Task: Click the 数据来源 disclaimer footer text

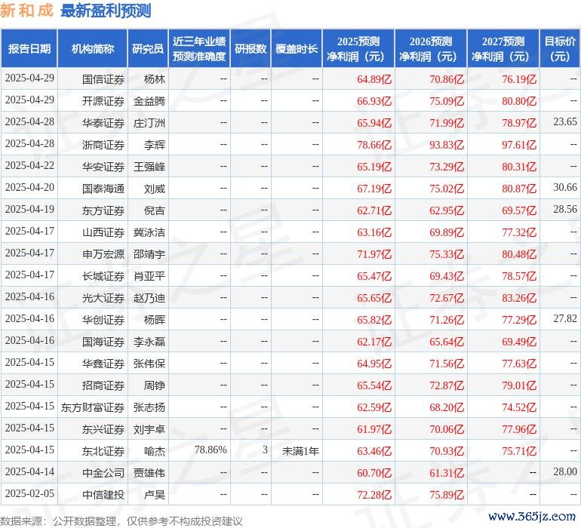Action: pos(121,521)
